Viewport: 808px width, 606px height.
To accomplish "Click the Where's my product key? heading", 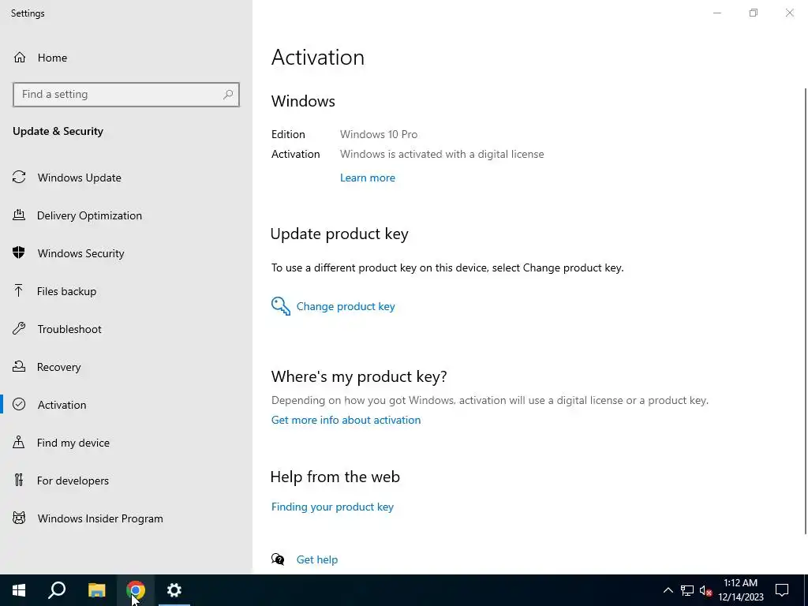I will [x=359, y=376].
